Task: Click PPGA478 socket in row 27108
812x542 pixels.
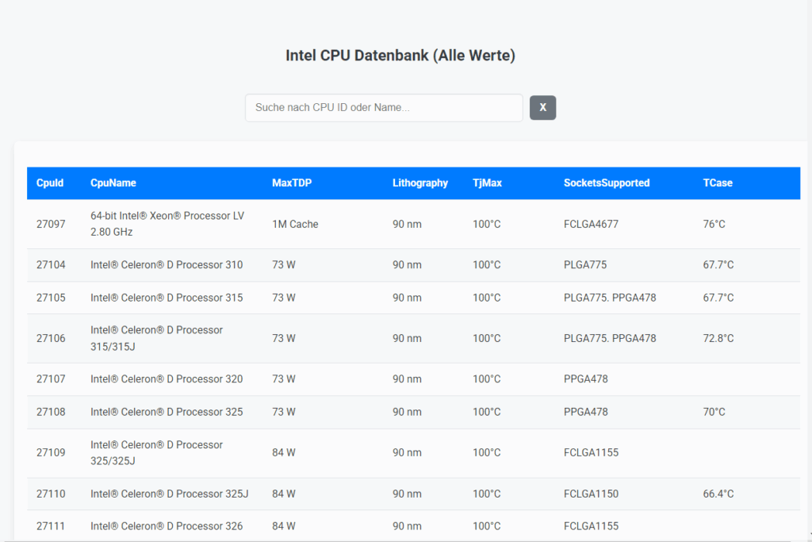Action: [x=586, y=412]
